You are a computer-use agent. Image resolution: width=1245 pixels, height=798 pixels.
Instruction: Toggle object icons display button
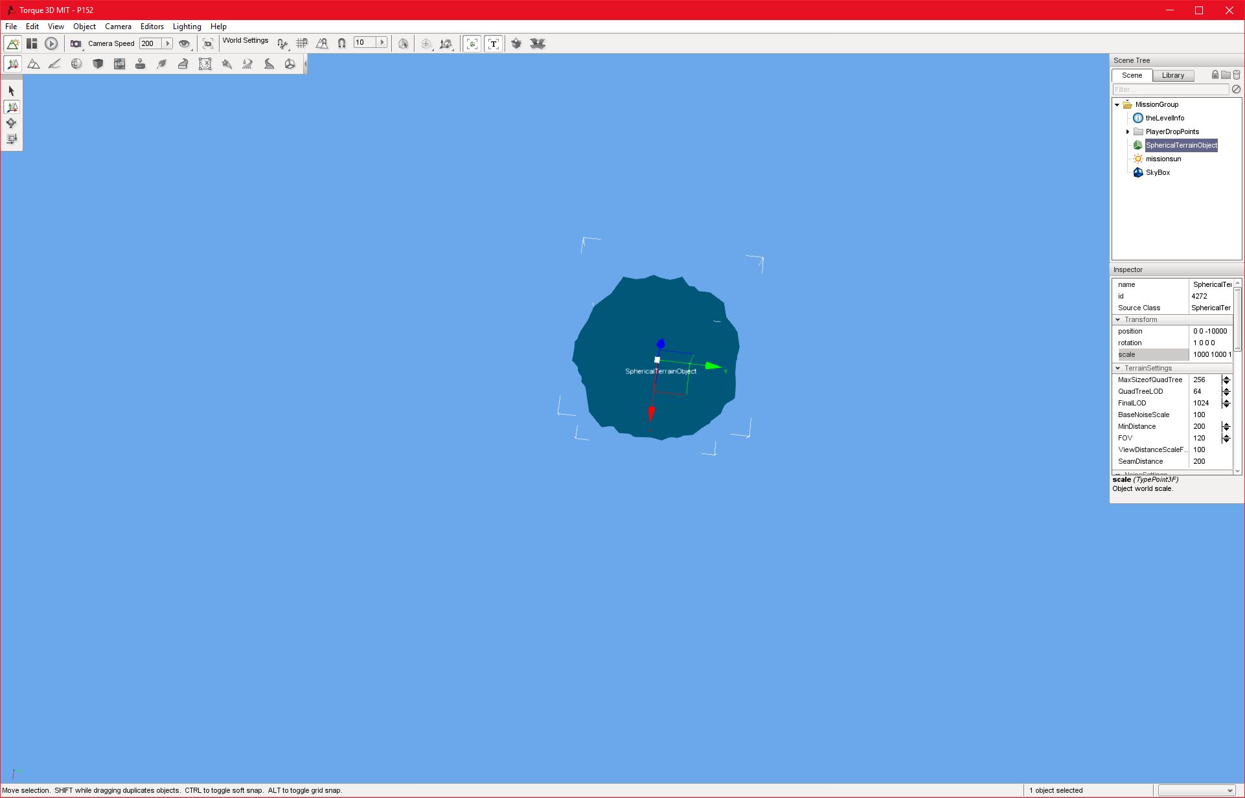point(472,43)
